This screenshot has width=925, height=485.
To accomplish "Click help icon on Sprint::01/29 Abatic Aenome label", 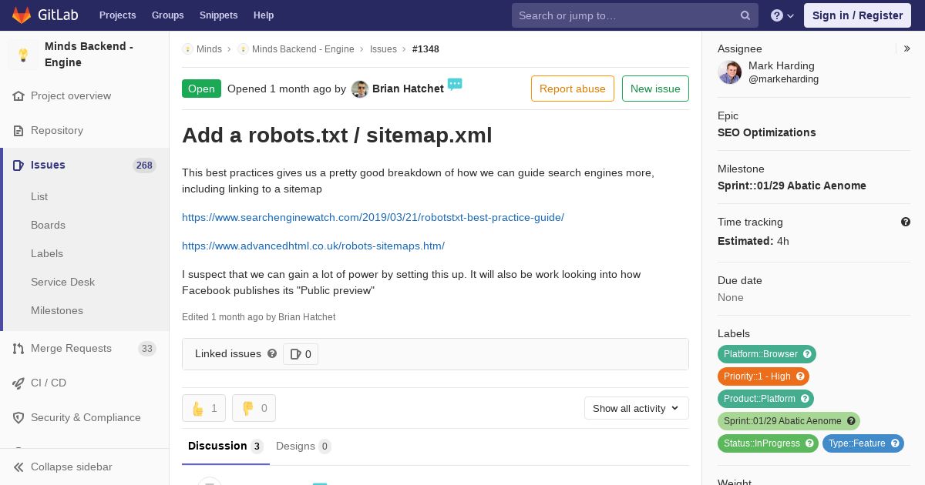I will pos(852,421).
